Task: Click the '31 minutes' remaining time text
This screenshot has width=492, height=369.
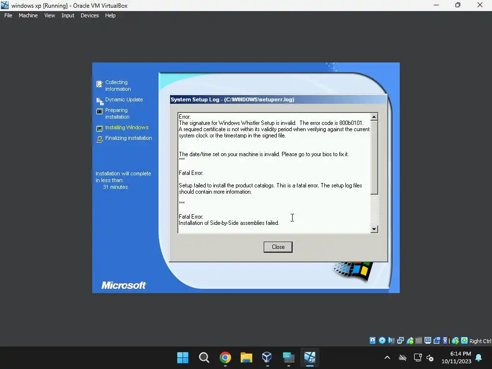Action: pyautogui.click(x=115, y=187)
